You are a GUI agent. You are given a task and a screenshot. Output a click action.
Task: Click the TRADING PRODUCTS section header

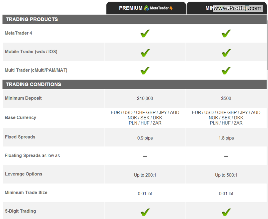point(135,19)
